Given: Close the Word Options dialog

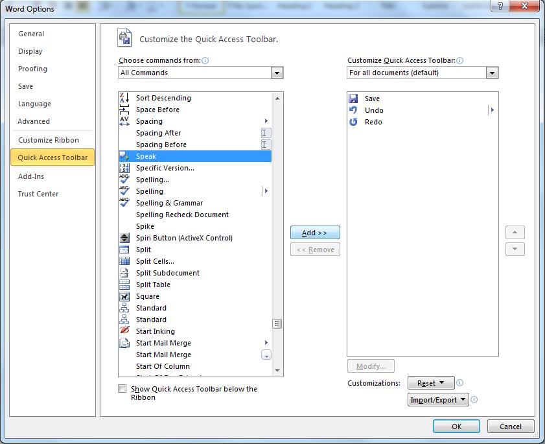Looking at the screenshot, I should pos(525,6).
